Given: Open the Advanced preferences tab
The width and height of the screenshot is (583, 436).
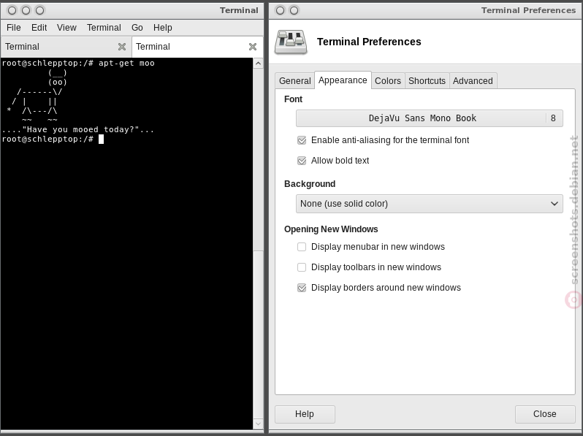Looking at the screenshot, I should click(473, 80).
